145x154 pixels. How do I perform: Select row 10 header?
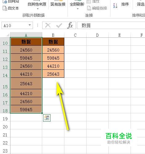[5, 42]
